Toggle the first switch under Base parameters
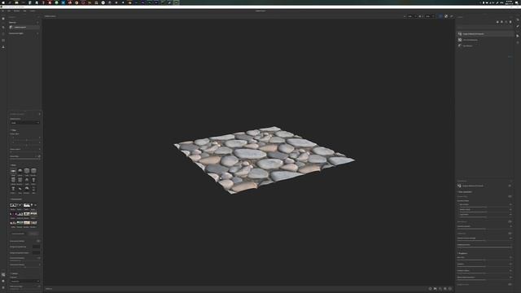The image size is (521, 293). pos(510,196)
